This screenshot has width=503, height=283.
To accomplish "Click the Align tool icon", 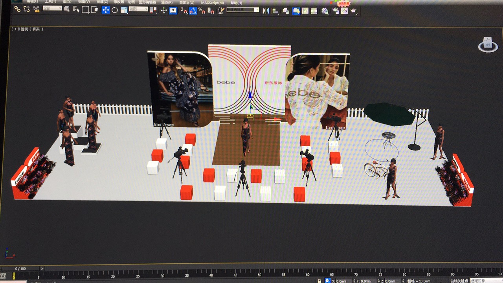I will click(x=275, y=11).
